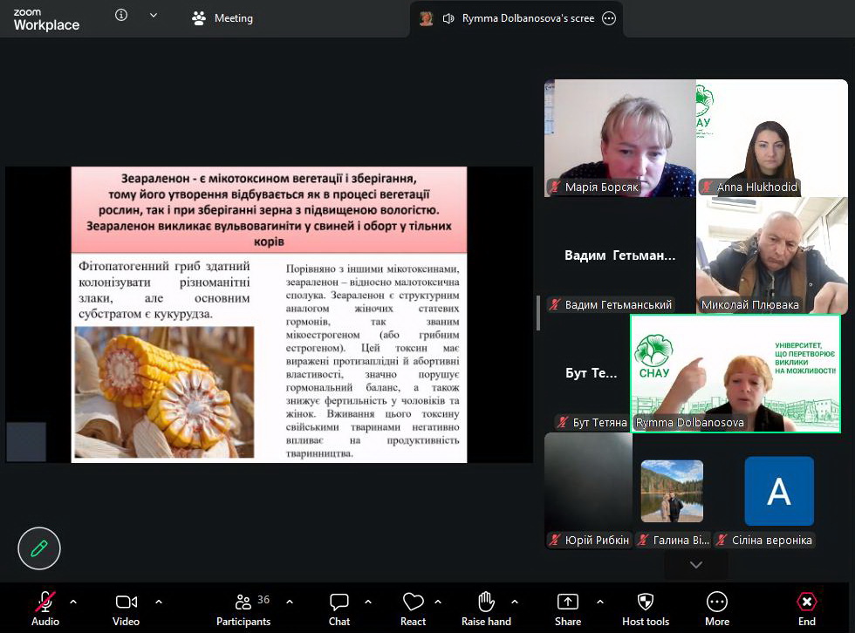Open the Chat panel
855x633 pixels.
(x=339, y=602)
